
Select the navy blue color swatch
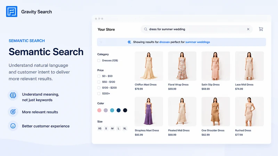pyautogui.click(x=118, y=110)
